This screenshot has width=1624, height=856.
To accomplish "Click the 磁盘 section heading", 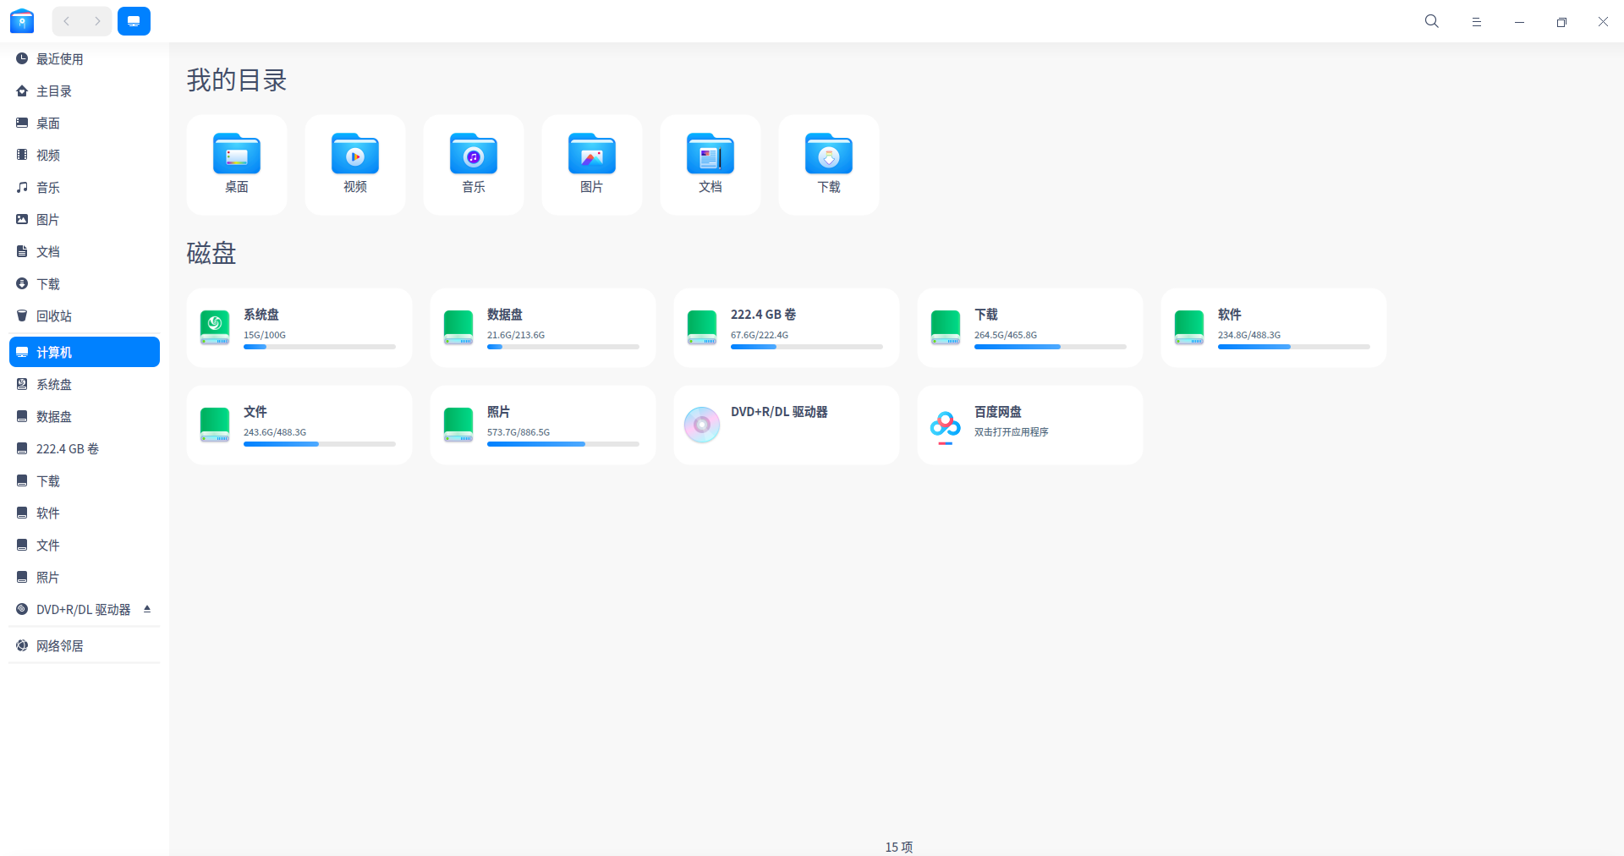I will coord(211,253).
